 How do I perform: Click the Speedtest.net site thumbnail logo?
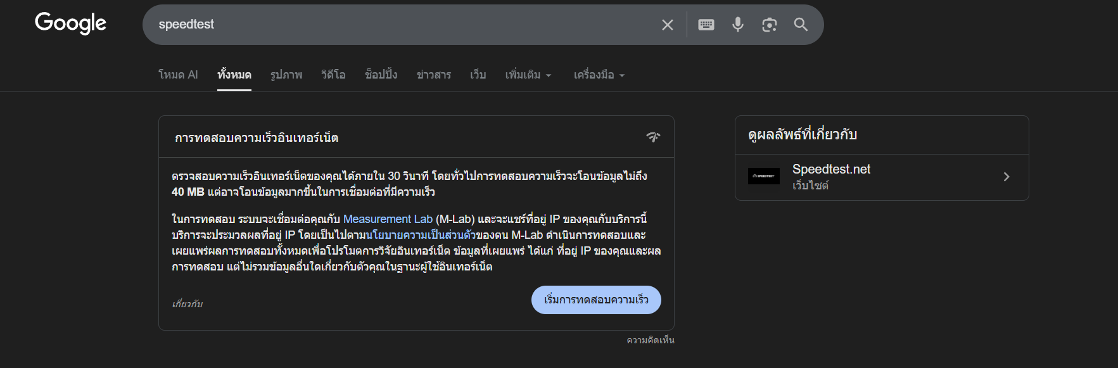click(763, 176)
